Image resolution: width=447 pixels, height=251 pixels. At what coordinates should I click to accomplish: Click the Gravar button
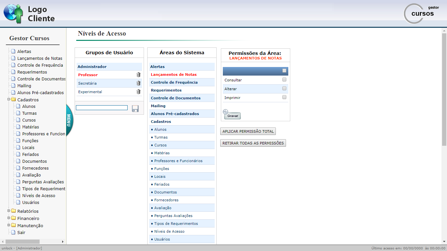(232, 116)
